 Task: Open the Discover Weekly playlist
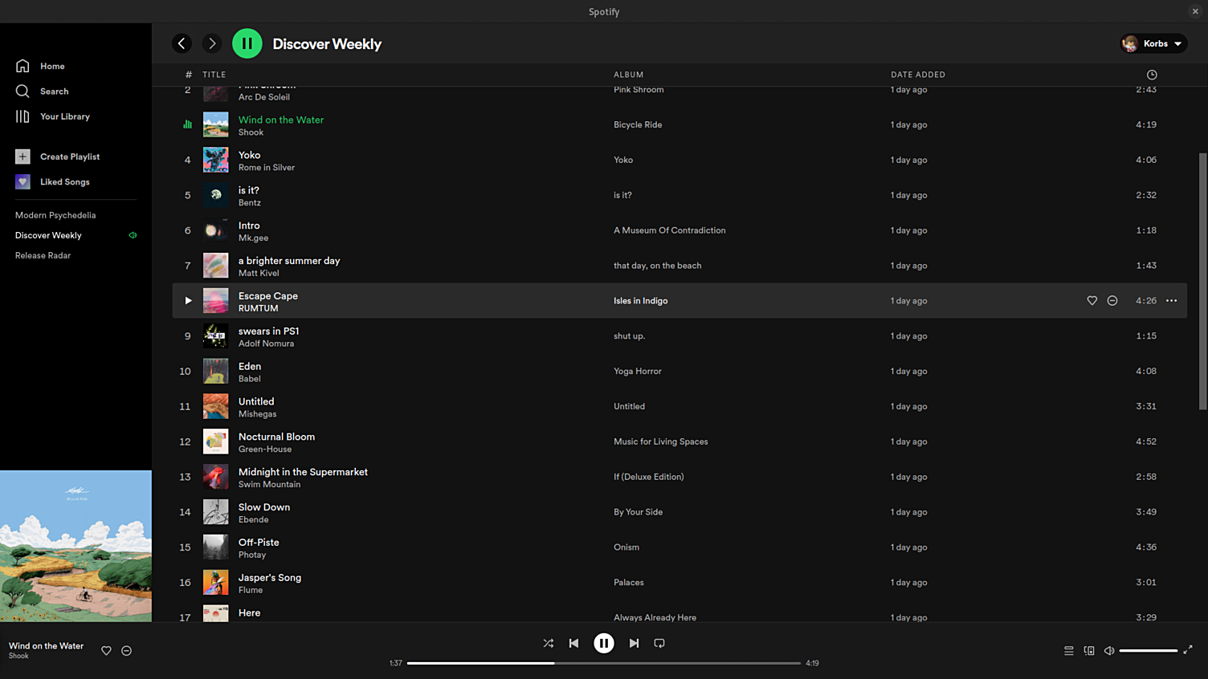pyautogui.click(x=48, y=235)
